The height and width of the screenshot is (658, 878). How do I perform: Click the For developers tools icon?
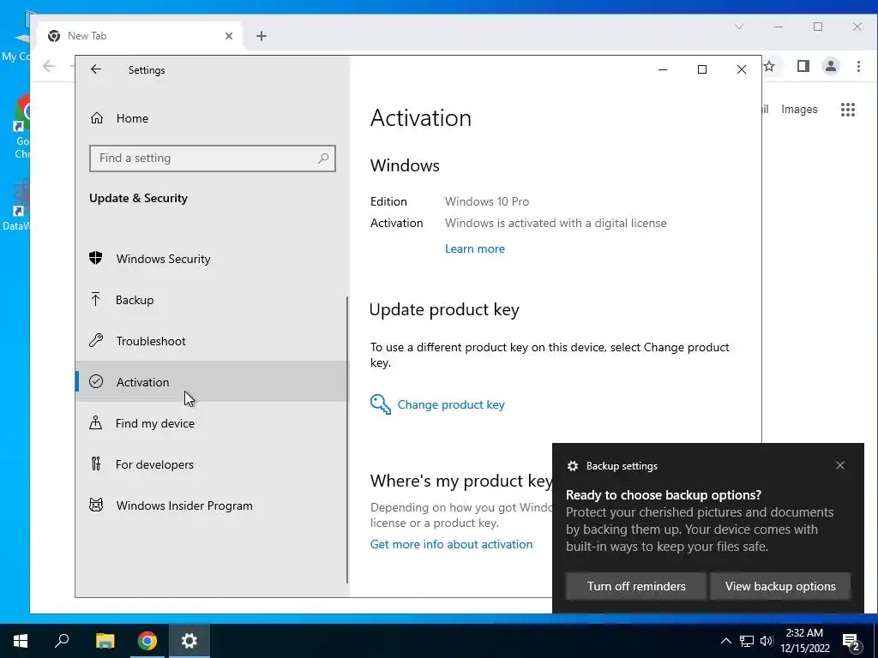96,464
